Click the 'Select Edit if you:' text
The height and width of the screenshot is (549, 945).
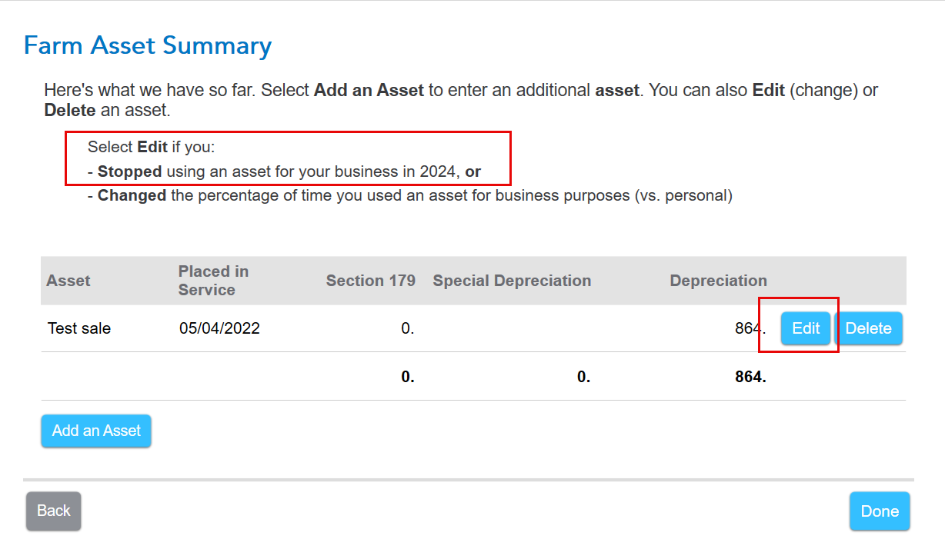pyautogui.click(x=151, y=147)
